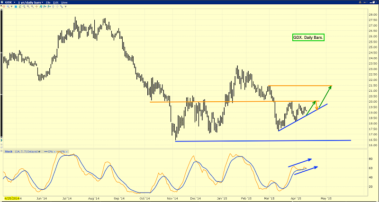Open the Edit menu

[55, 2]
